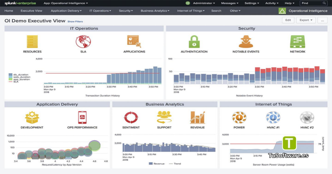The height and width of the screenshot is (174, 332).
Task: Open the HVAC #1 info icon
Action: 273,117
